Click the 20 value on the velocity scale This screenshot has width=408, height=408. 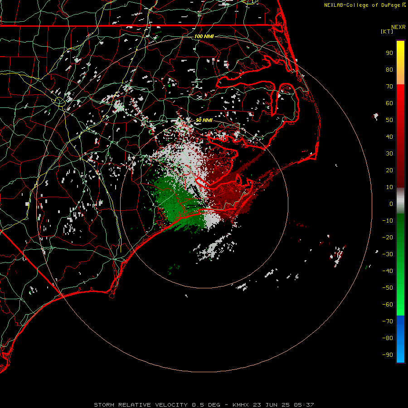coord(389,170)
